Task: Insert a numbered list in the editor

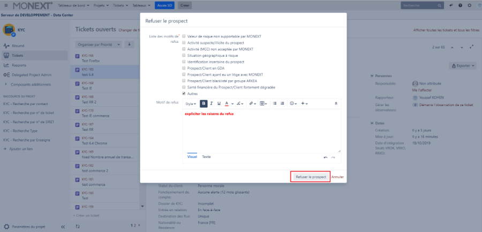Action: point(282,103)
